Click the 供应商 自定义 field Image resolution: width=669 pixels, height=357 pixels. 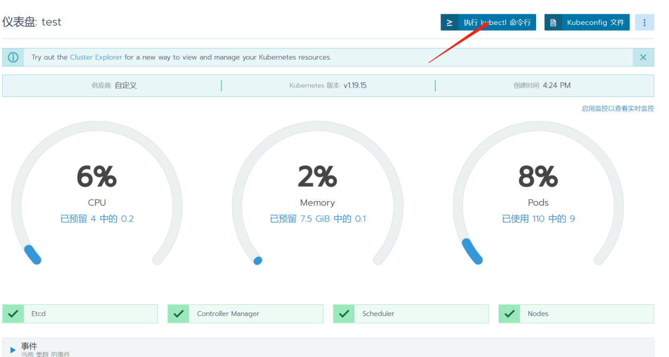tap(114, 85)
